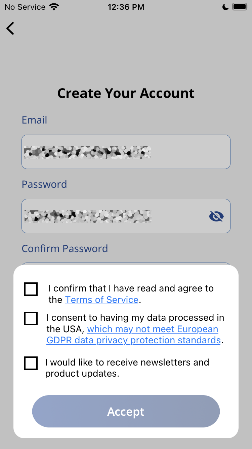This screenshot has width=252, height=449.
Task: Go back using the back arrow
Action: 10,28
